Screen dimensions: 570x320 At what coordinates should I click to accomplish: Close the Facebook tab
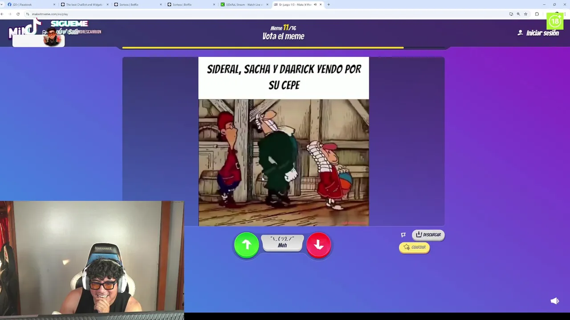pyautogui.click(x=54, y=4)
